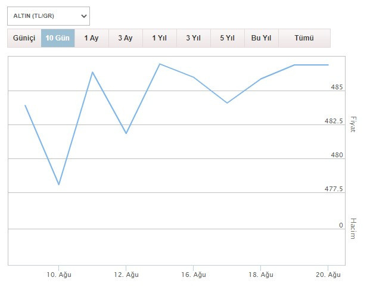Click the 16. Ağu date label

click(x=194, y=275)
